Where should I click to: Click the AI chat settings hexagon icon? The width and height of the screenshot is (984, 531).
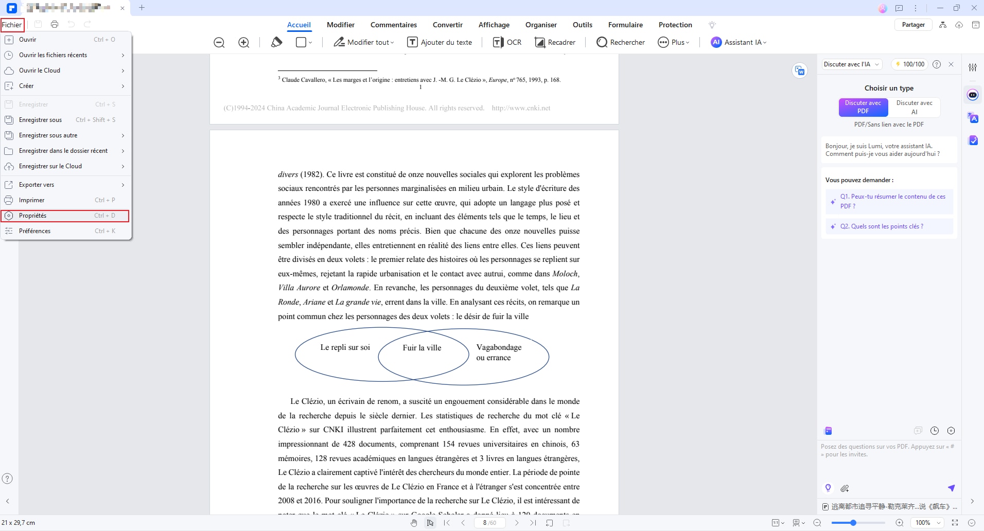click(x=951, y=431)
